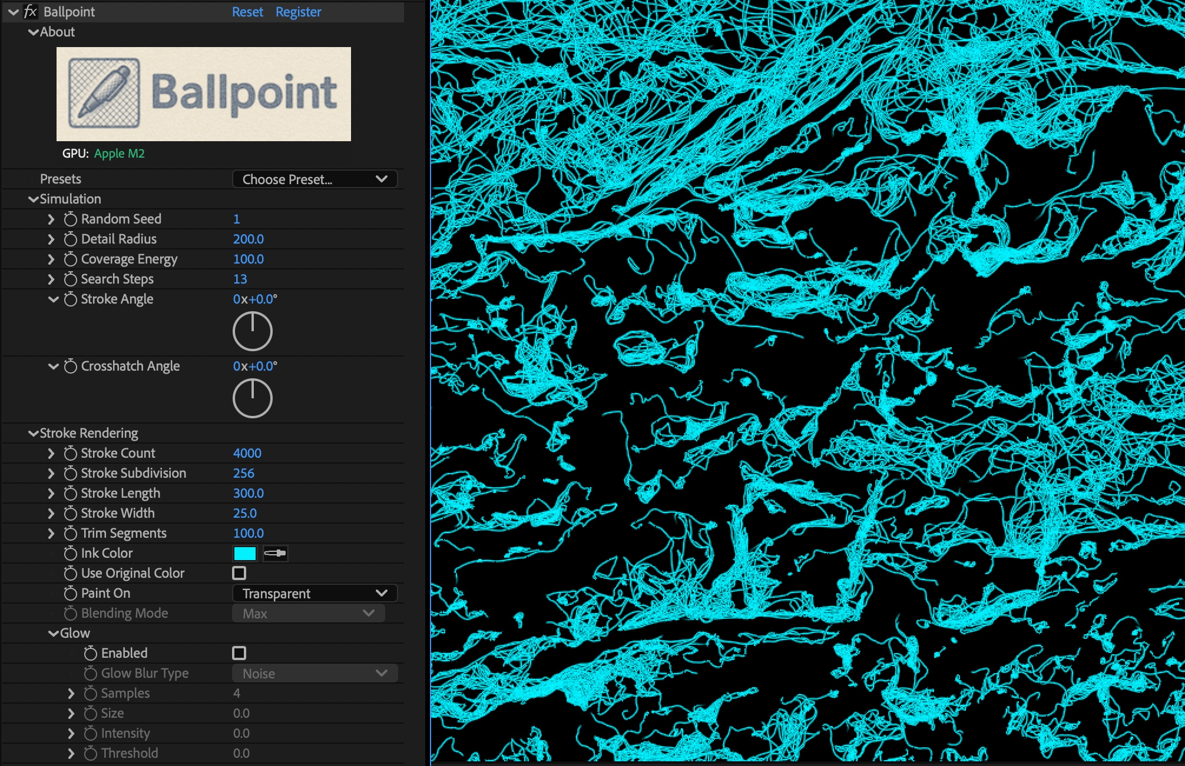Click the Stroke Width stopwatch icon
1185x766 pixels.
[x=70, y=514]
